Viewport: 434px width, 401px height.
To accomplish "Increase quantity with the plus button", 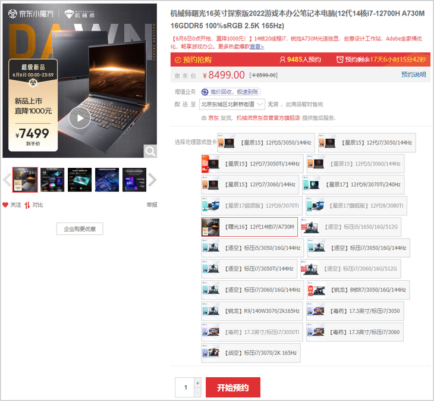I will 197,383.
